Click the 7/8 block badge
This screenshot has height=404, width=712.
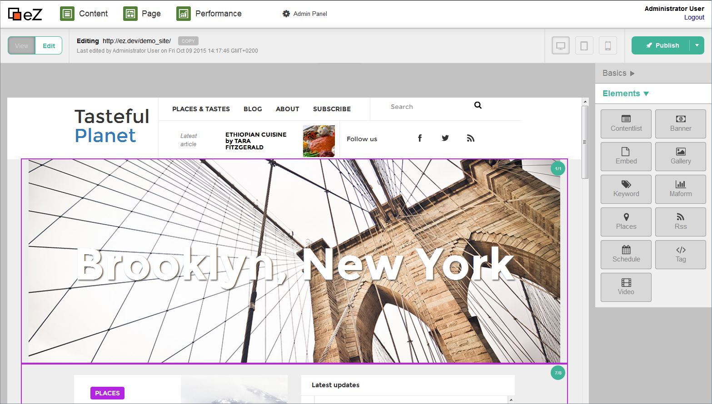558,373
